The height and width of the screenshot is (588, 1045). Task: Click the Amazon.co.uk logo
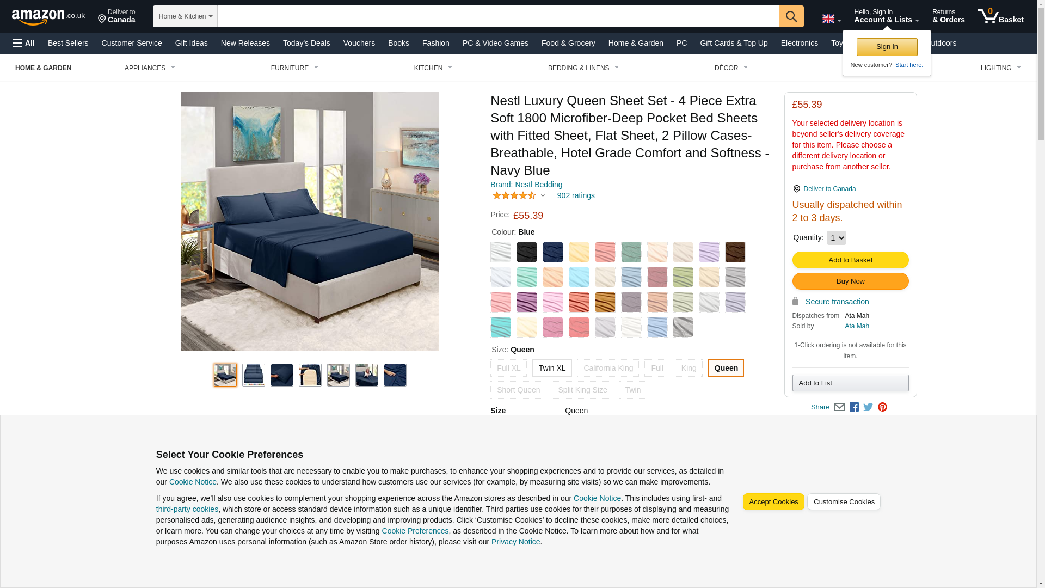[x=48, y=16]
